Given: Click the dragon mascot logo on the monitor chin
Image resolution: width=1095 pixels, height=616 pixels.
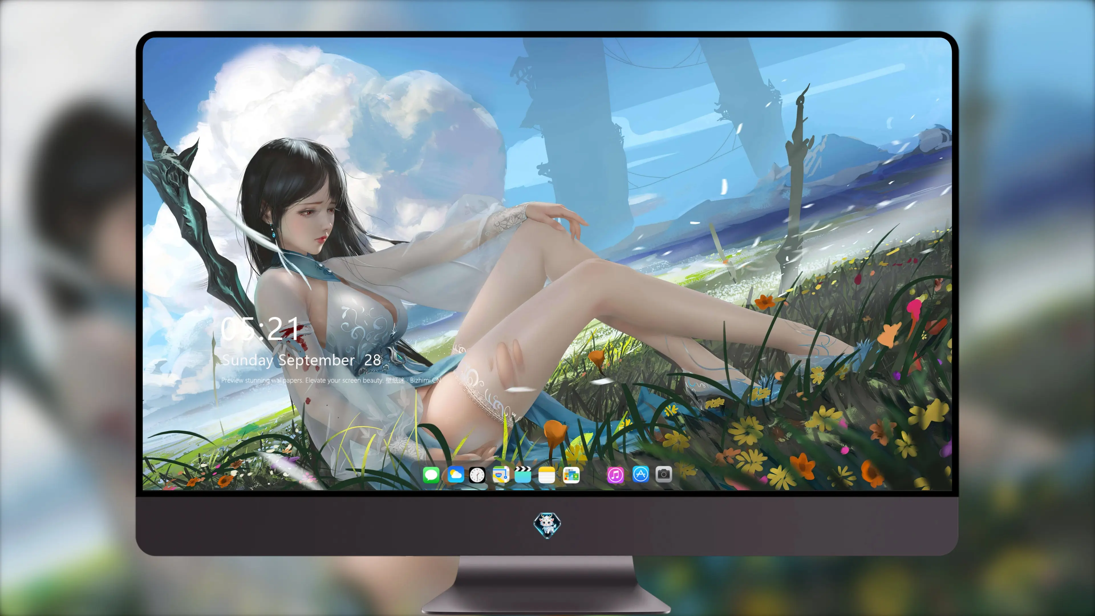Looking at the screenshot, I should tap(547, 525).
